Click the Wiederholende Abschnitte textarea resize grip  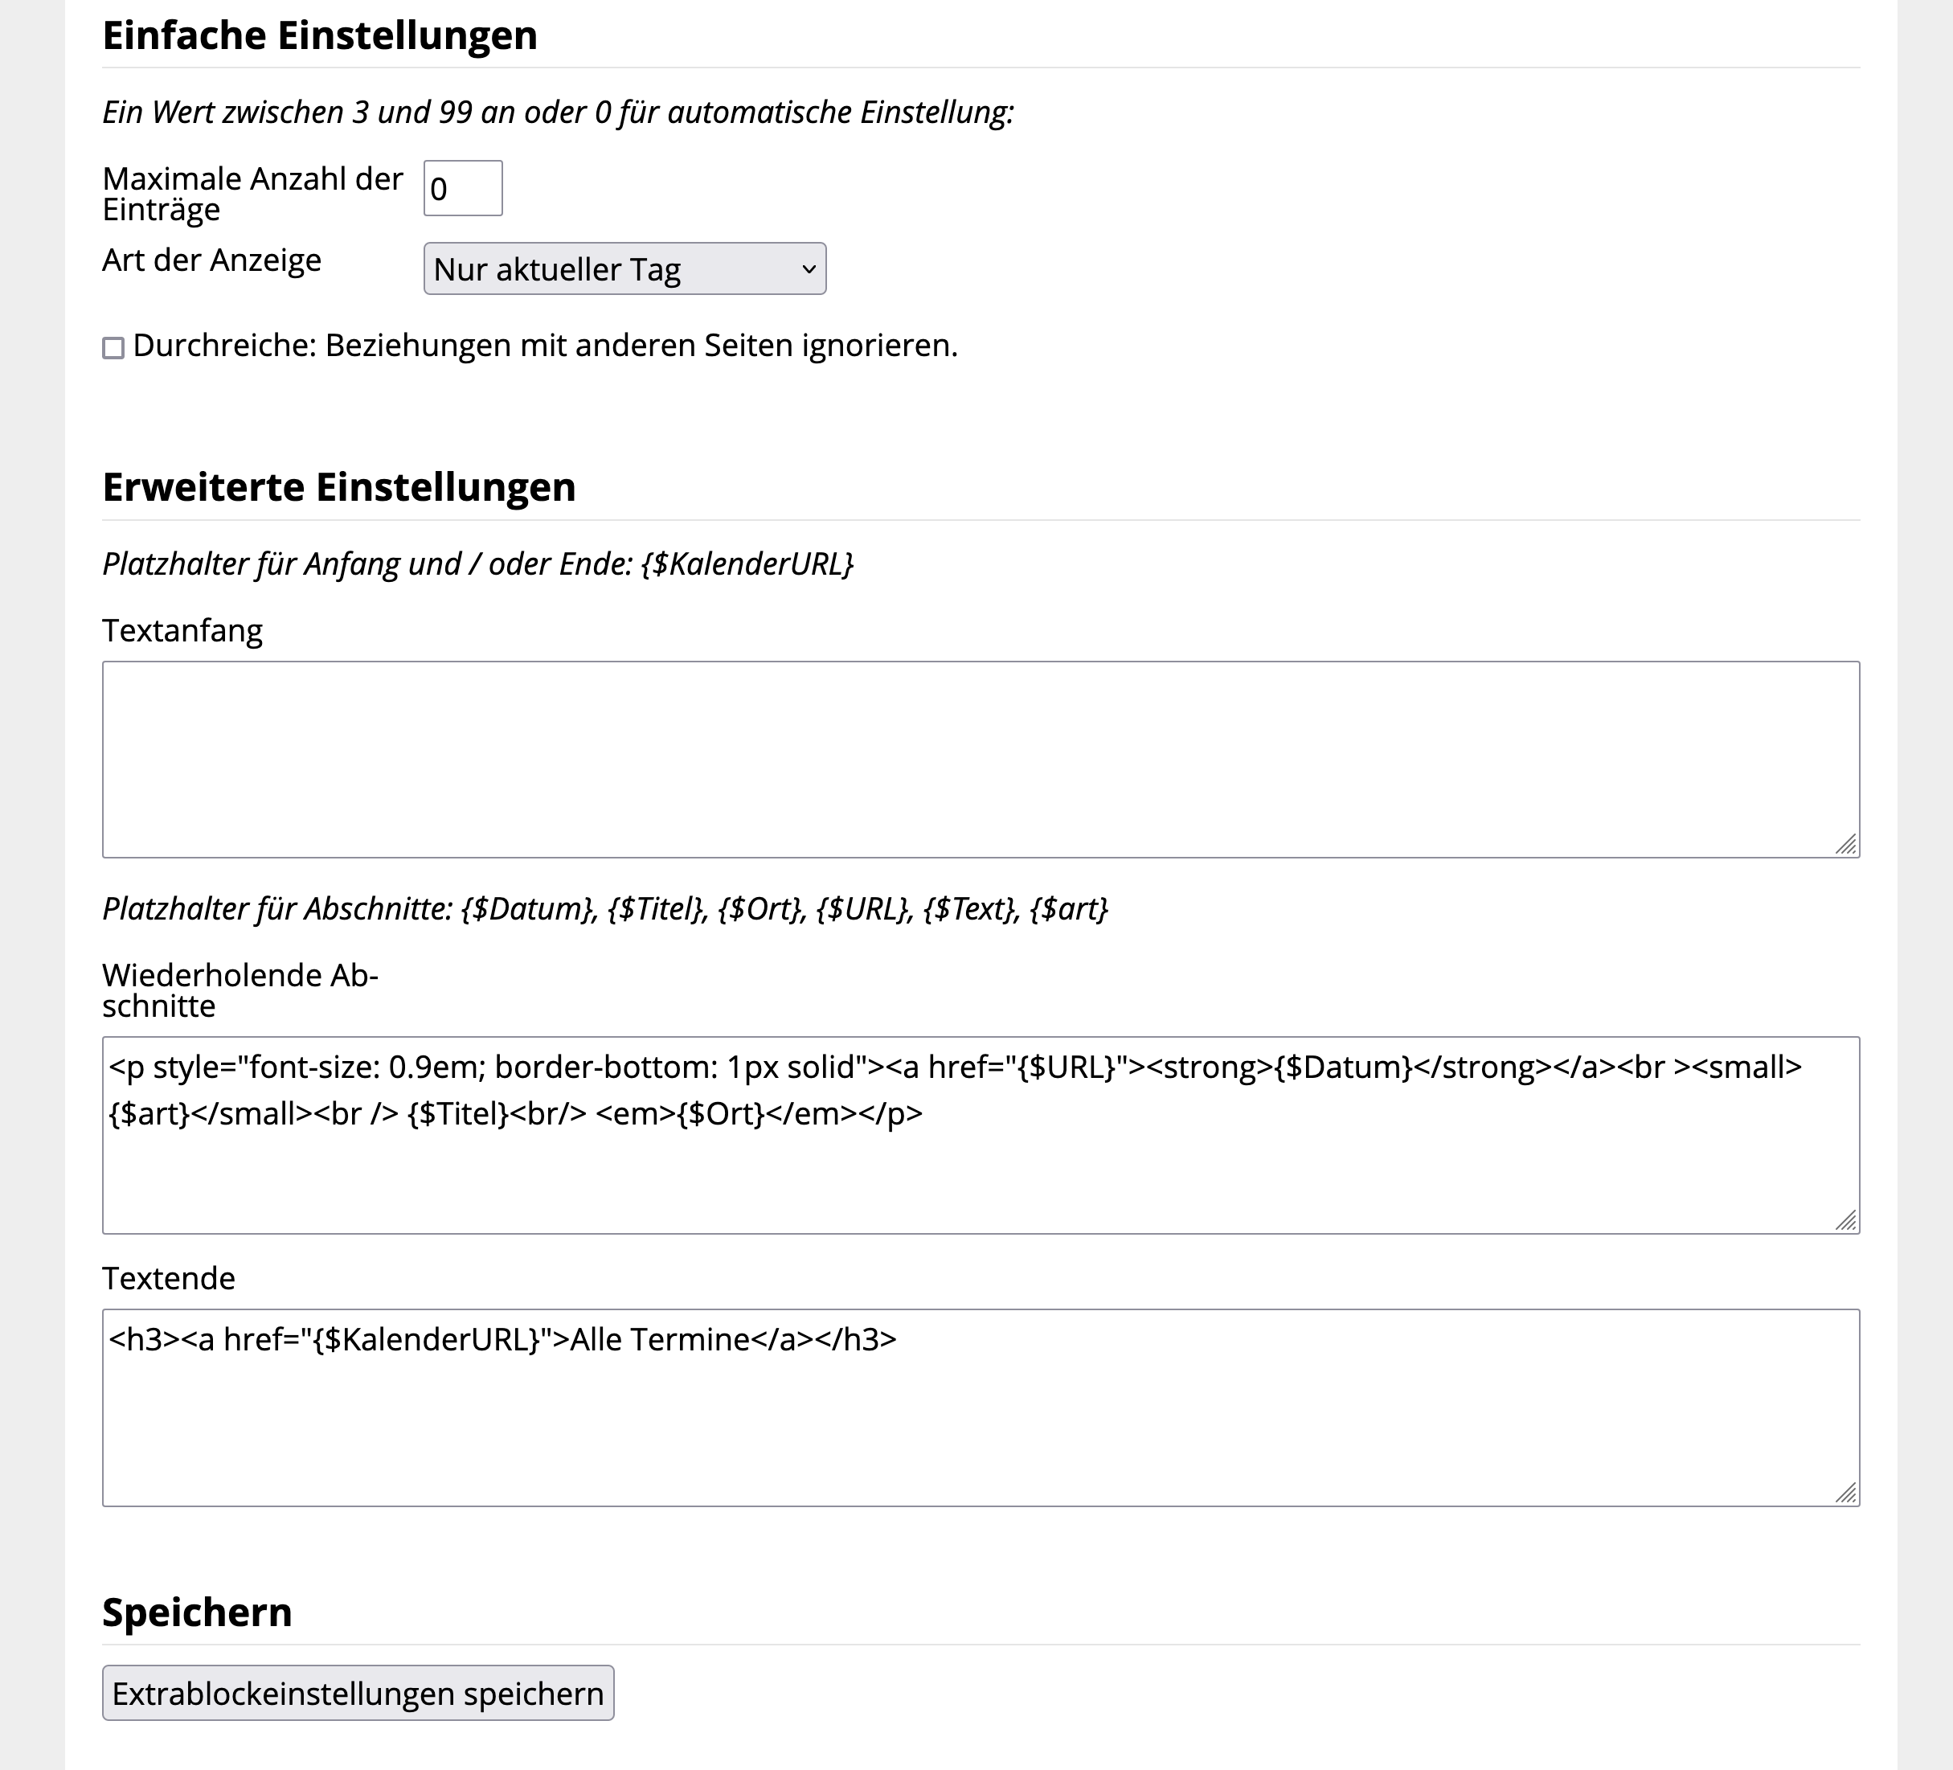click(1845, 1221)
